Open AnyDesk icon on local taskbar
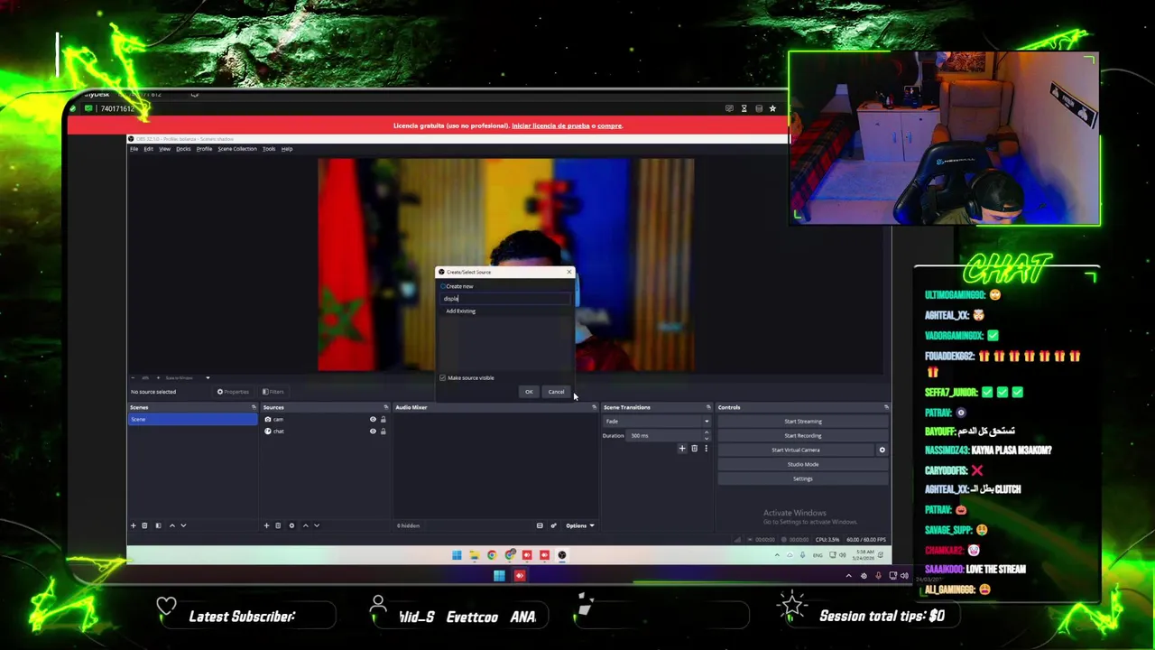 (x=520, y=575)
